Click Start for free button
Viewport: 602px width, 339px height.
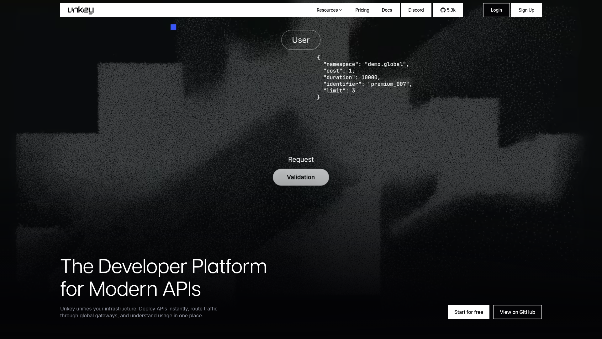click(x=469, y=312)
